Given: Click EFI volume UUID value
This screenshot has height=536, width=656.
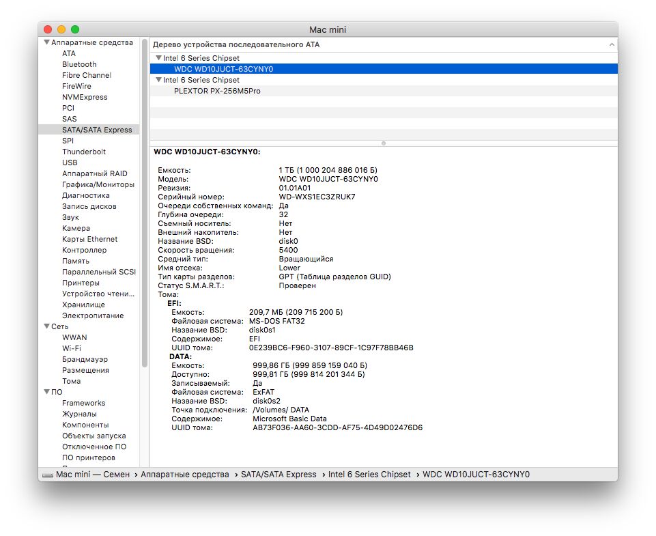Looking at the screenshot, I should click(x=331, y=348).
